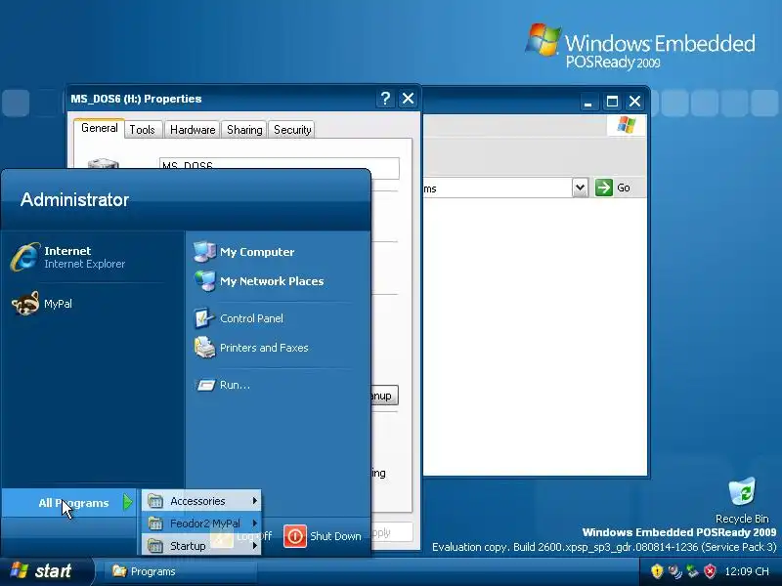Open the address bar dropdown in Programs window
The image size is (782, 586).
point(580,188)
